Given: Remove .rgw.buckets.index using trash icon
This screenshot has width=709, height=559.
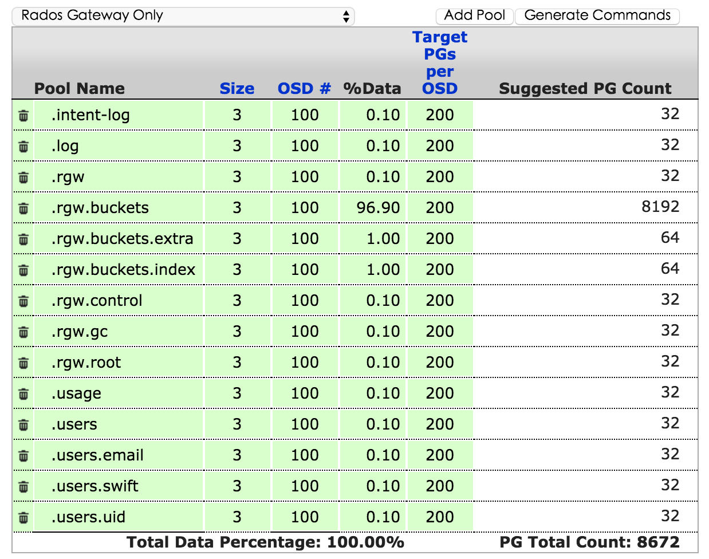Looking at the screenshot, I should pyautogui.click(x=23, y=270).
